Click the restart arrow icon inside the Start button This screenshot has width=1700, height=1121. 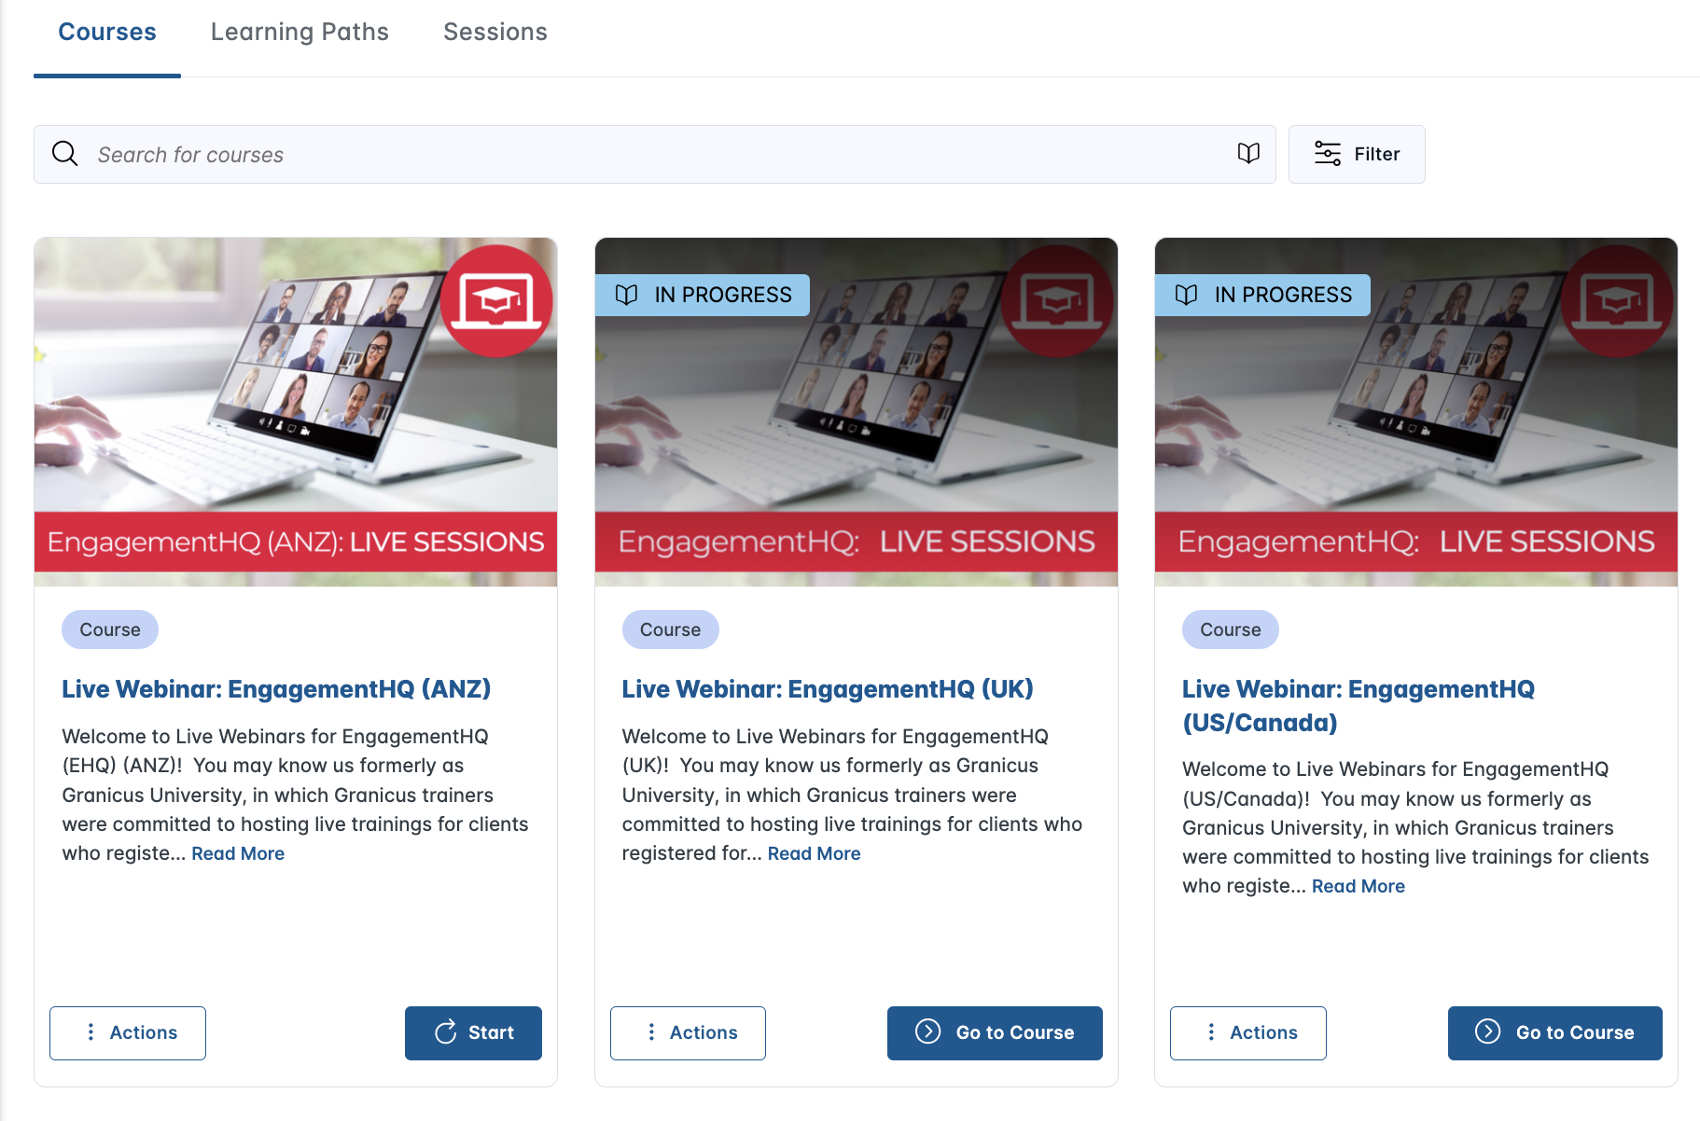[446, 1032]
